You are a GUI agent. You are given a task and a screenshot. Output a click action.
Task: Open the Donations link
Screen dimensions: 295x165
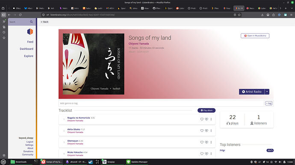[28, 151]
